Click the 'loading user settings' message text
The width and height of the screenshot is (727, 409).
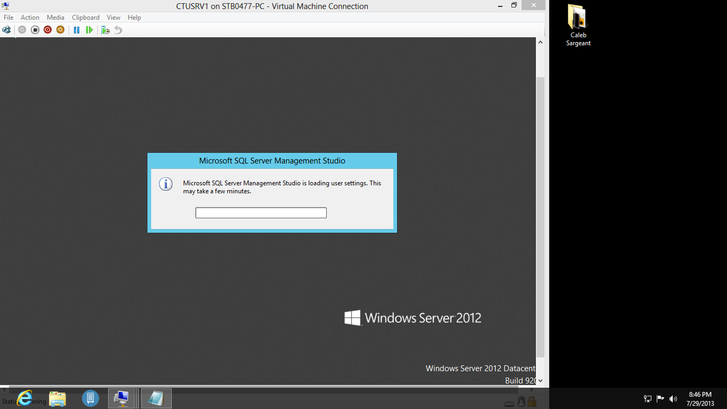(282, 187)
